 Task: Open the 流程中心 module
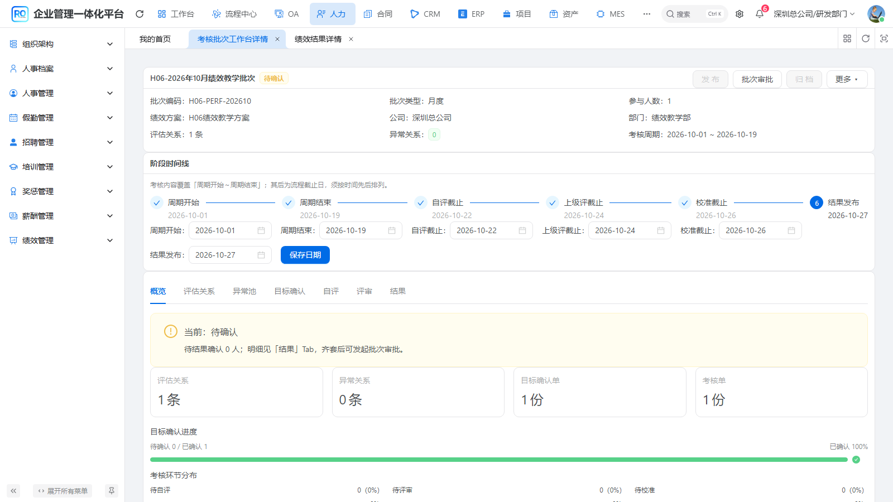tap(234, 14)
